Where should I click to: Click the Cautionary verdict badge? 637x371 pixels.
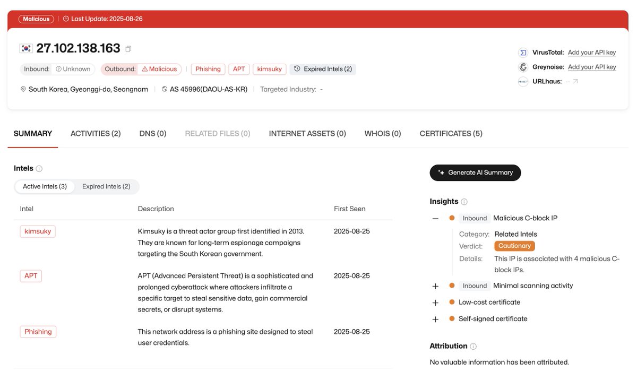coord(514,246)
